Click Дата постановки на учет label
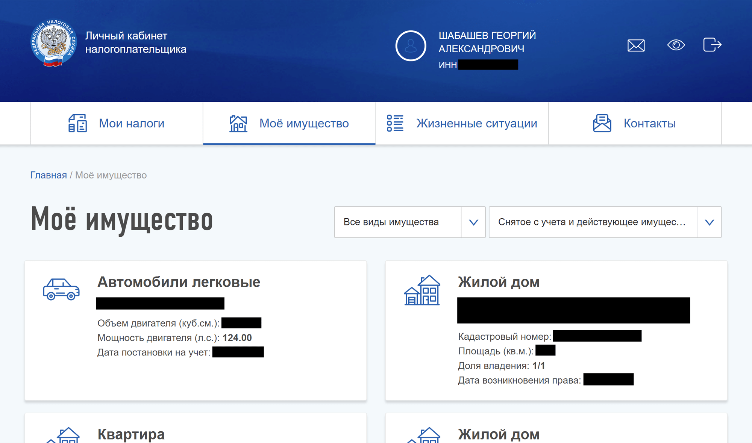Viewport: 752px width, 443px height. [154, 352]
